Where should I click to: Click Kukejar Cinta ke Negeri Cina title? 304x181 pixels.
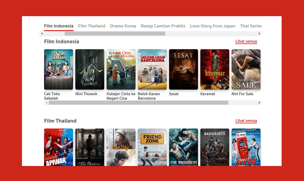click(121, 96)
